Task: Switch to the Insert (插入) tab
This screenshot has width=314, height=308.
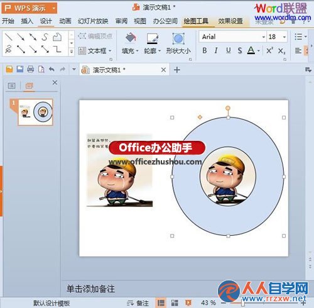Action: tap(27, 21)
